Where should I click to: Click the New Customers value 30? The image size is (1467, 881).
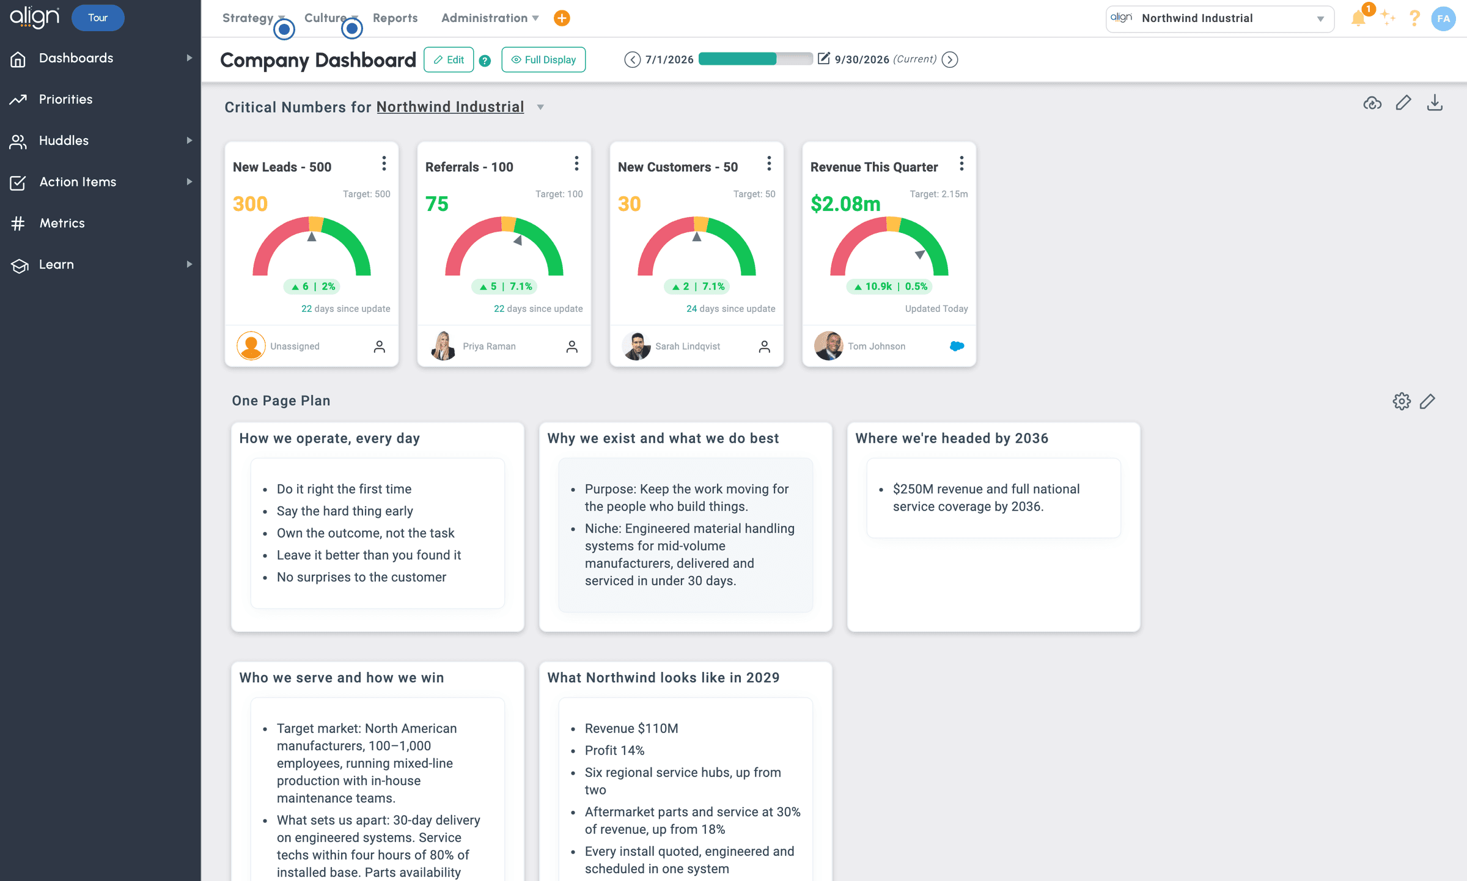click(630, 204)
